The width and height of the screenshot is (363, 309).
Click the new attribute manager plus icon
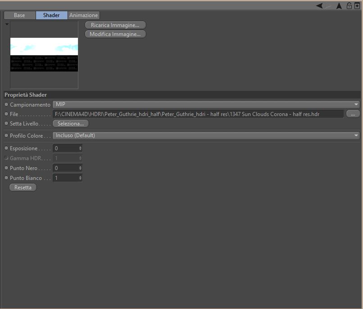pos(357,6)
